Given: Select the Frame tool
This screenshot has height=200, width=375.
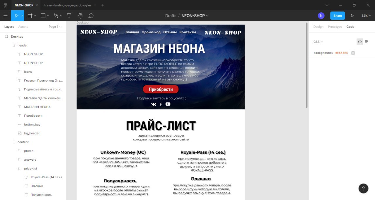Looking at the screenshot, I should tap(30, 16).
